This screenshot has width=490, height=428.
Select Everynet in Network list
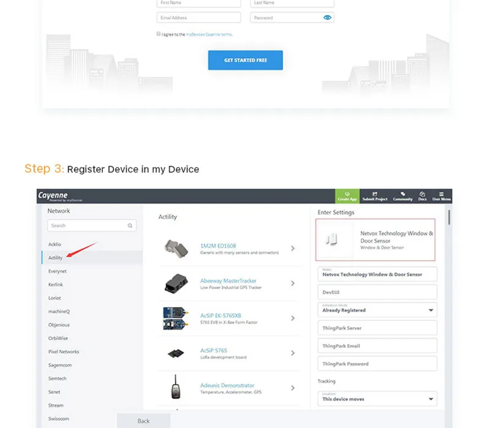tap(57, 271)
